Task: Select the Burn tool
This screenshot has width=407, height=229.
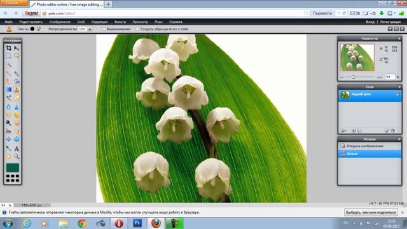Action: (17, 123)
